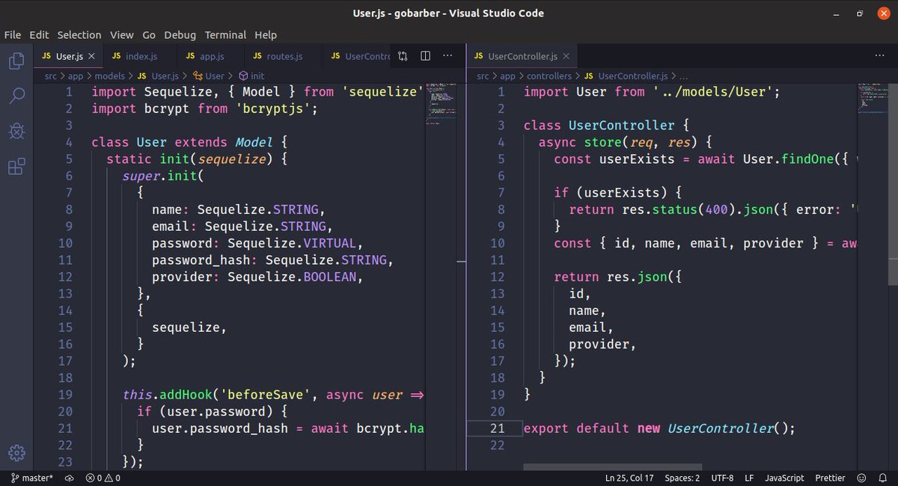Click the 'controllers' breadcrumb in right editor
Image resolution: width=898 pixels, height=486 pixels.
click(x=549, y=76)
